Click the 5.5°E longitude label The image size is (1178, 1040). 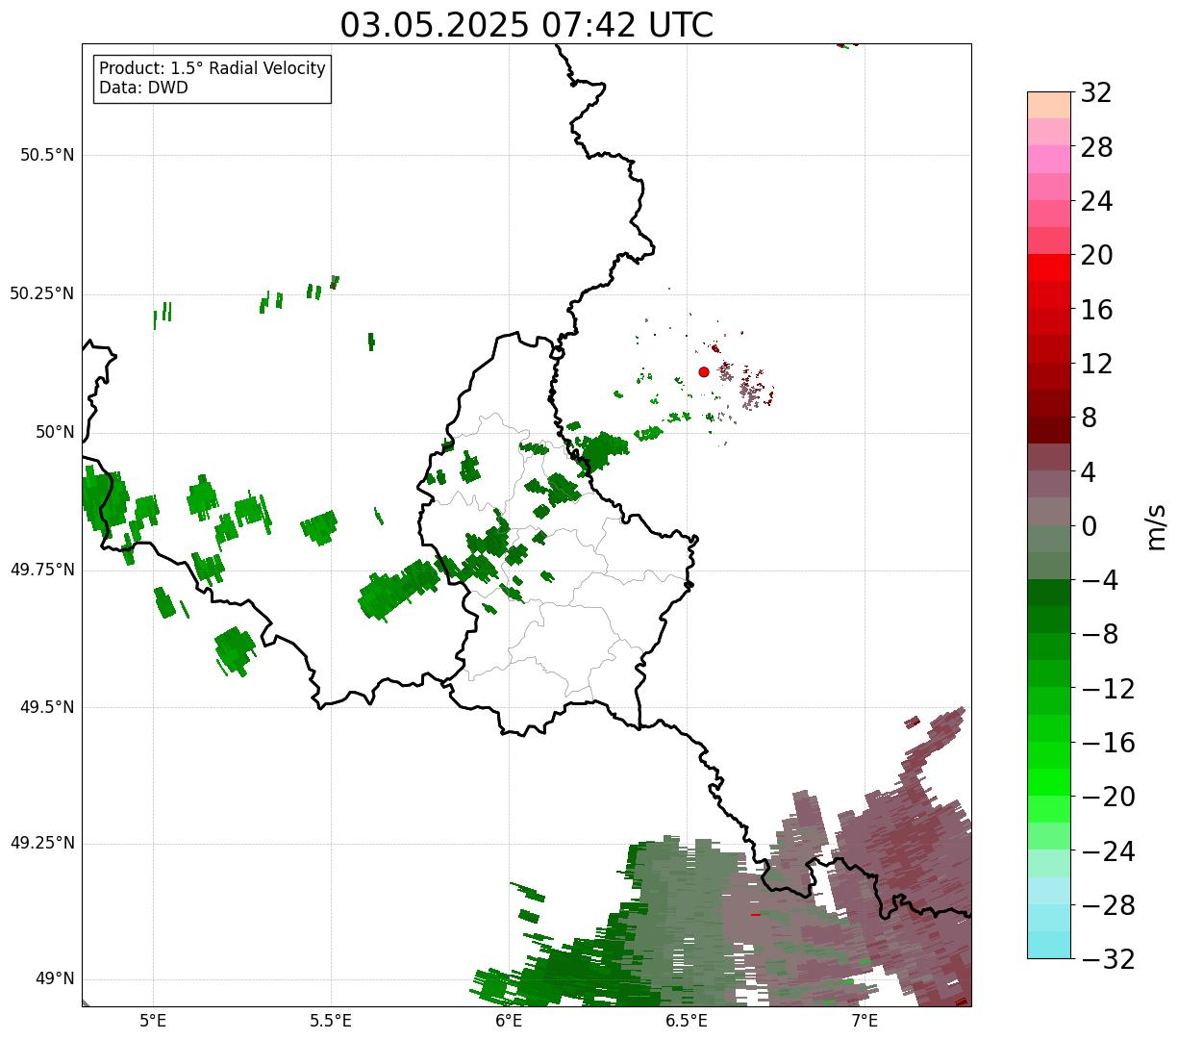point(332,1021)
